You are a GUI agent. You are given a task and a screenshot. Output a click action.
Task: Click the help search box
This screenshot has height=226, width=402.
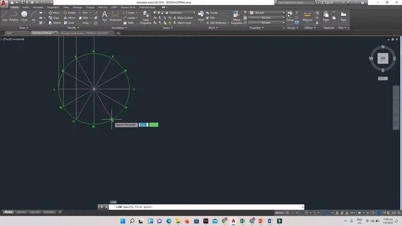tap(295, 3)
